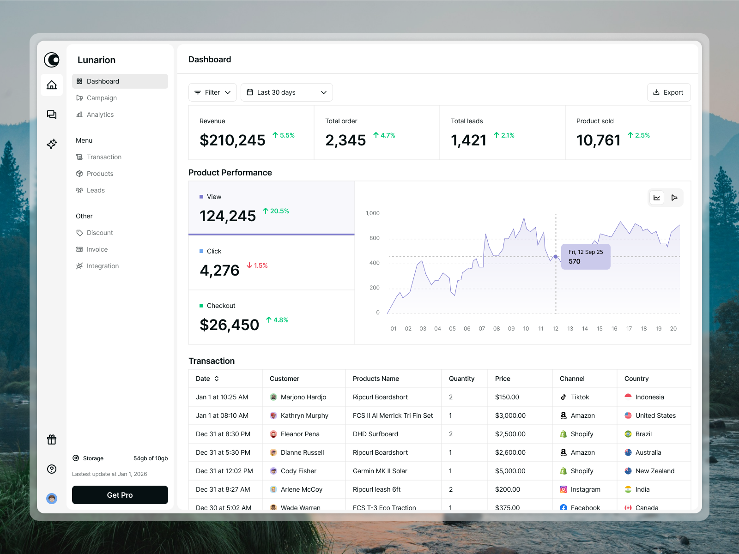Click the Tiktok channel icon in Marjono Hardjo's row
Image resolution: width=739 pixels, height=554 pixels.
563,397
